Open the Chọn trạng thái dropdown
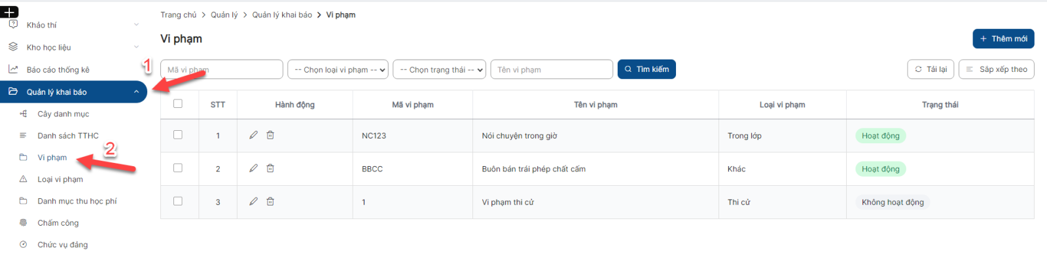Image resolution: width=1047 pixels, height=261 pixels. [x=439, y=69]
